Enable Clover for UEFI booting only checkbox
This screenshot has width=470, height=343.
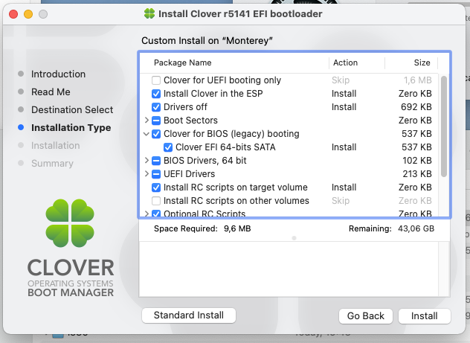(156, 80)
